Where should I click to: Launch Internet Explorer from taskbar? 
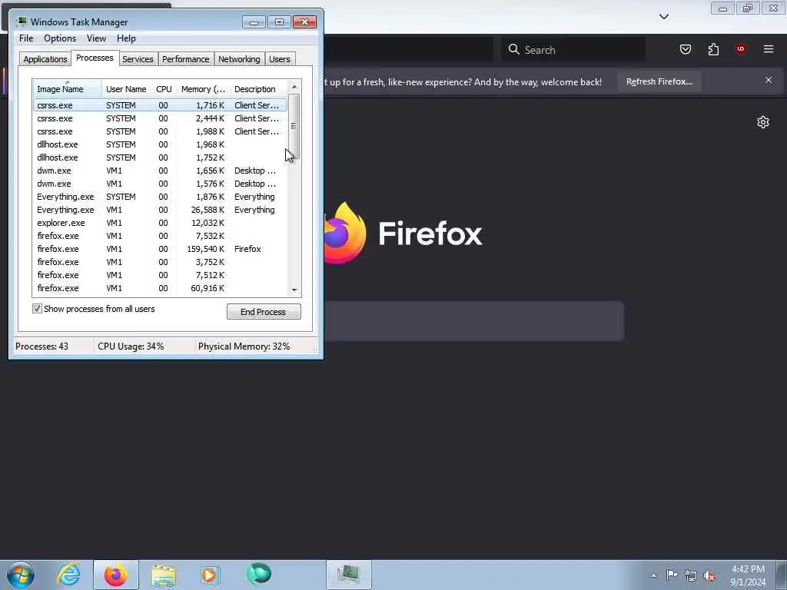68,575
